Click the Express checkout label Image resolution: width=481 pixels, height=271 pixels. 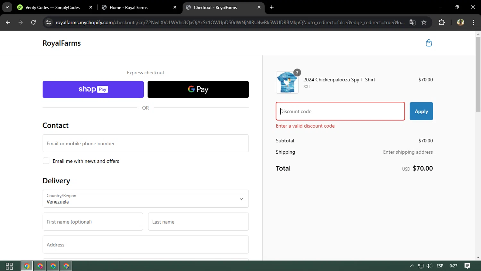click(x=146, y=73)
